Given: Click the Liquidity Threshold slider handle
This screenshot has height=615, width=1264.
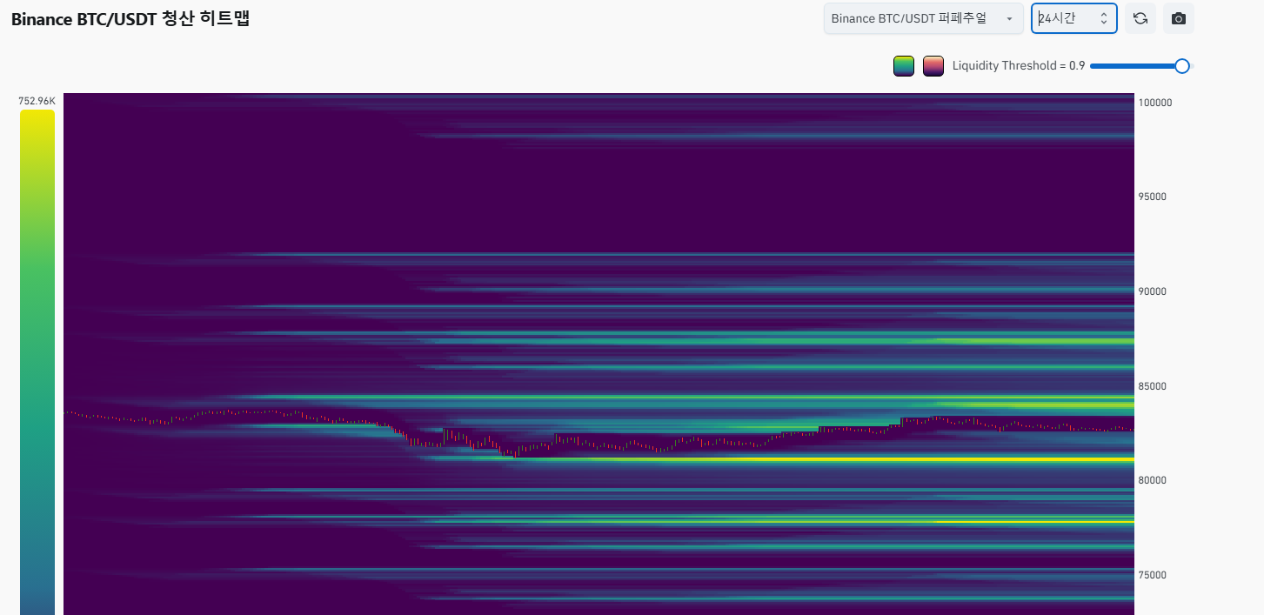Looking at the screenshot, I should pyautogui.click(x=1182, y=66).
